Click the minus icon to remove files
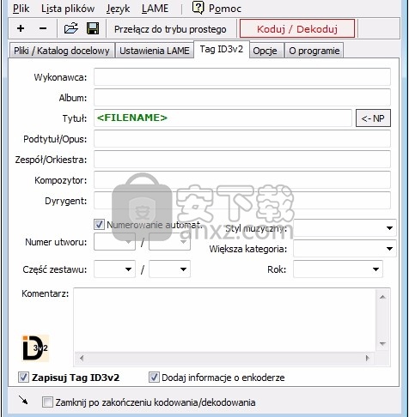This screenshot has height=417, width=409. 43,28
